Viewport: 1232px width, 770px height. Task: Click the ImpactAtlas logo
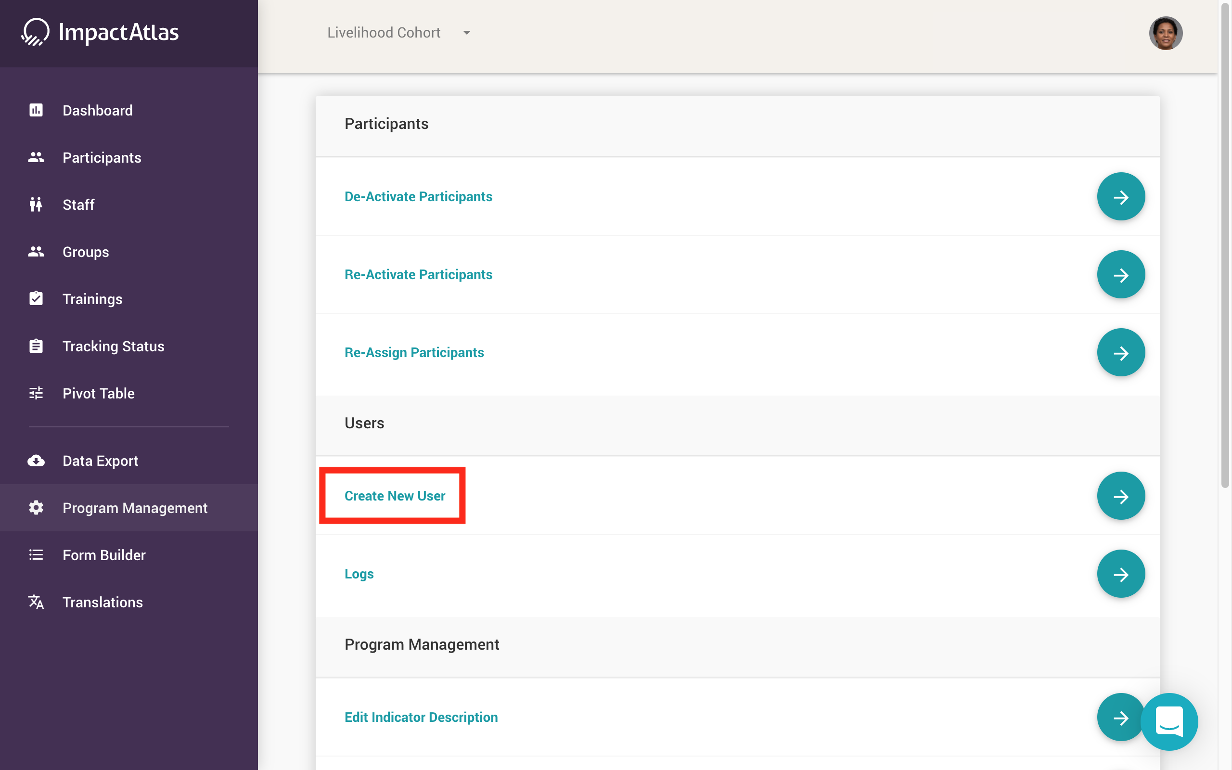(100, 33)
